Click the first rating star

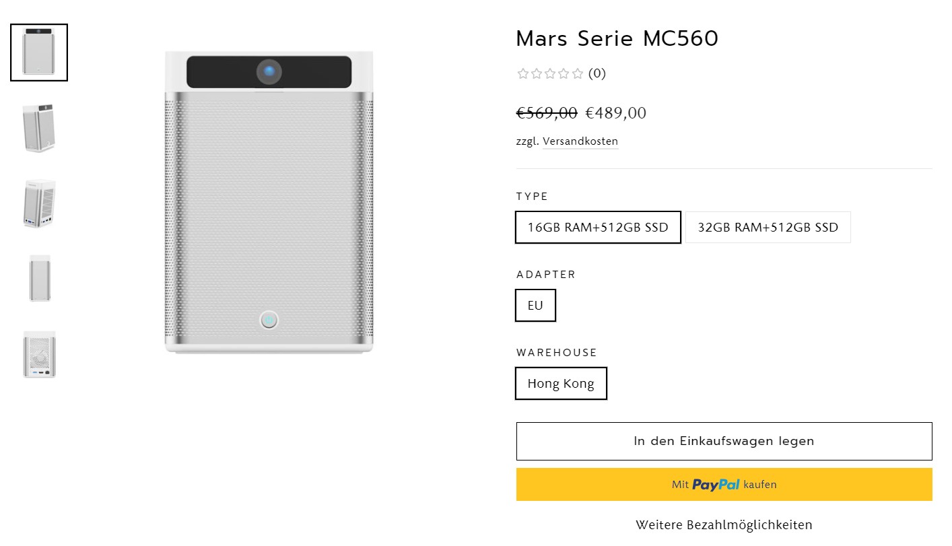click(x=523, y=74)
